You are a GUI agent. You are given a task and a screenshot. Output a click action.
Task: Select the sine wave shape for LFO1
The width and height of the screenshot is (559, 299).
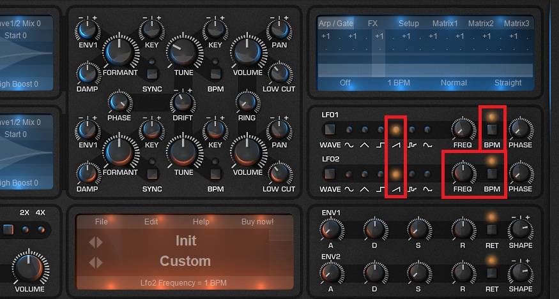point(349,130)
